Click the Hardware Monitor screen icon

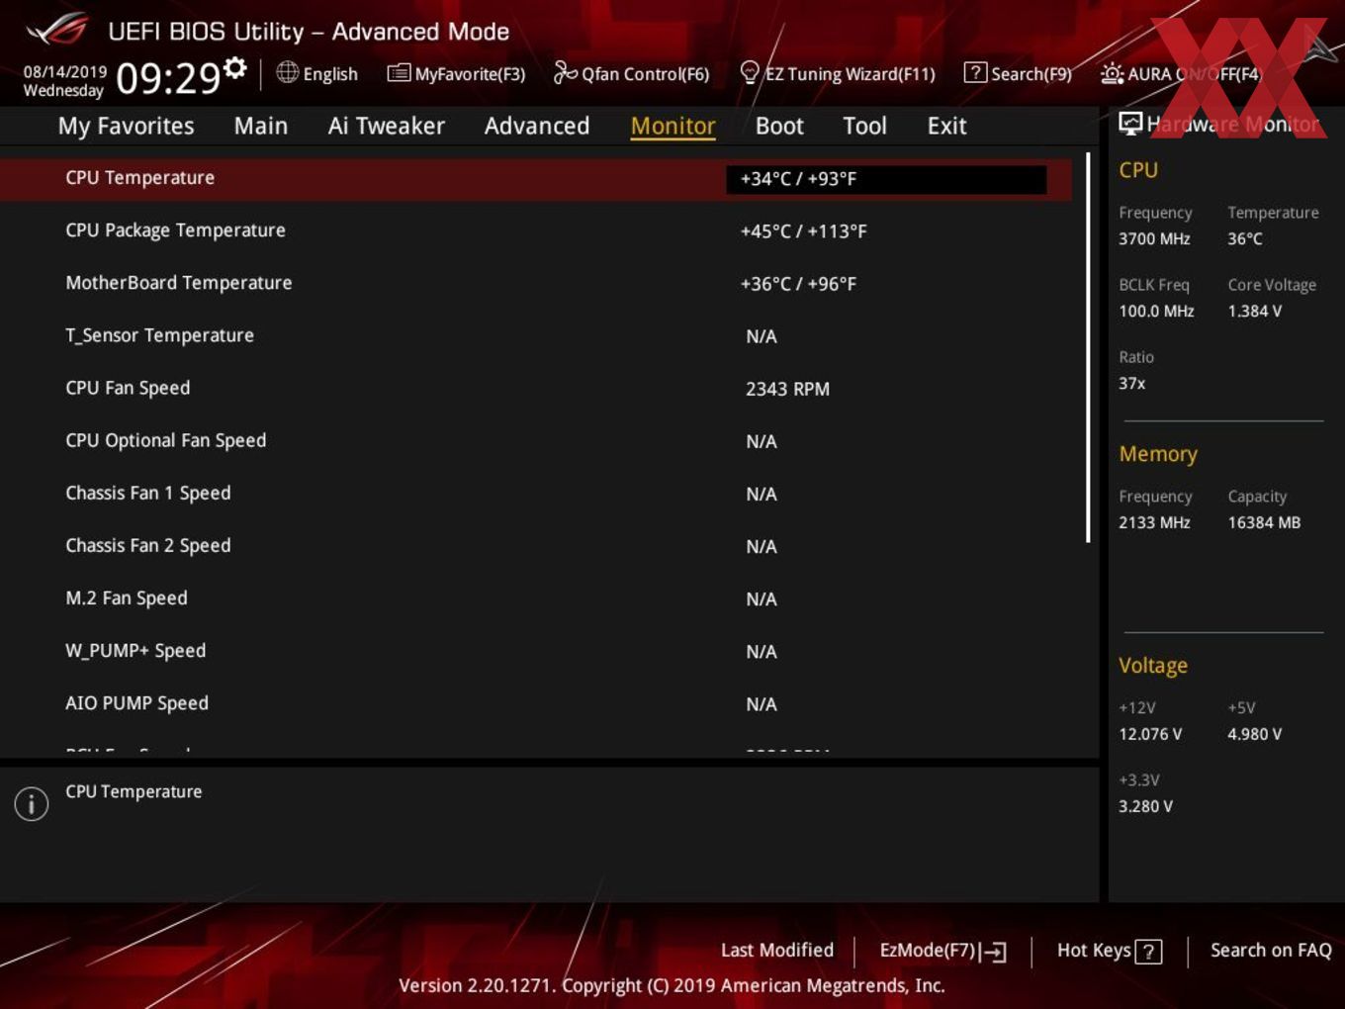pos(1130,123)
